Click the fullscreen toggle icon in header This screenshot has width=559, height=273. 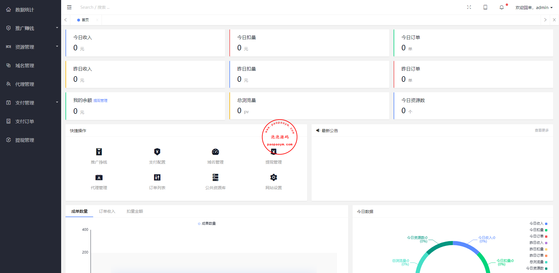pyautogui.click(x=469, y=7)
